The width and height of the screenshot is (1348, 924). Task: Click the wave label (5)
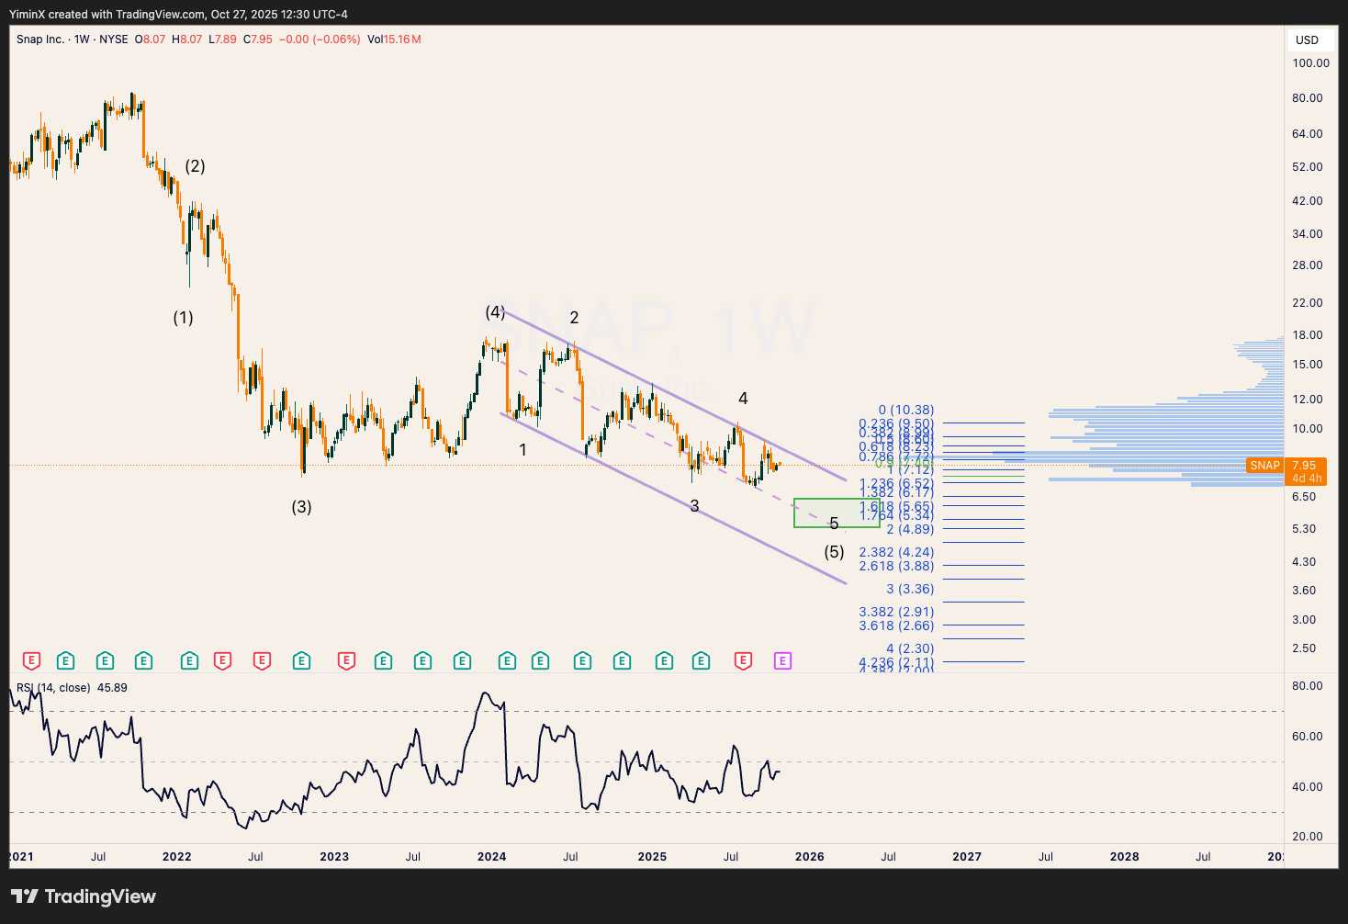coord(834,552)
